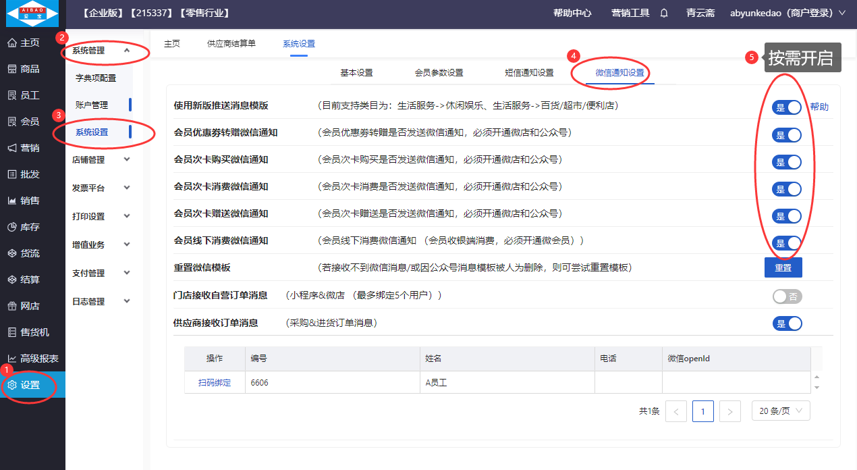Click the notification bell icon
857x470 pixels.
(x=664, y=13)
